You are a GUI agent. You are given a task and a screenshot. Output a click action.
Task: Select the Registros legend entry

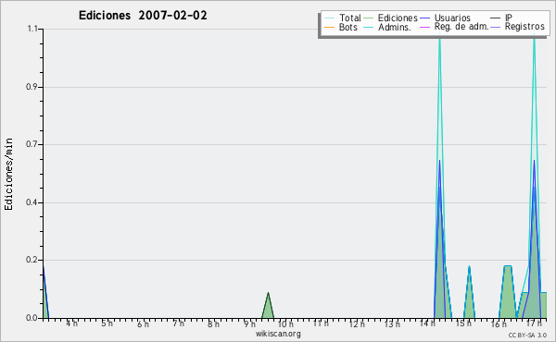coord(518,27)
